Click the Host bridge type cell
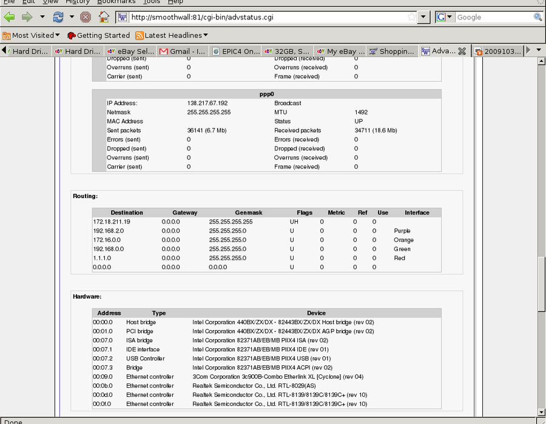 141,322
